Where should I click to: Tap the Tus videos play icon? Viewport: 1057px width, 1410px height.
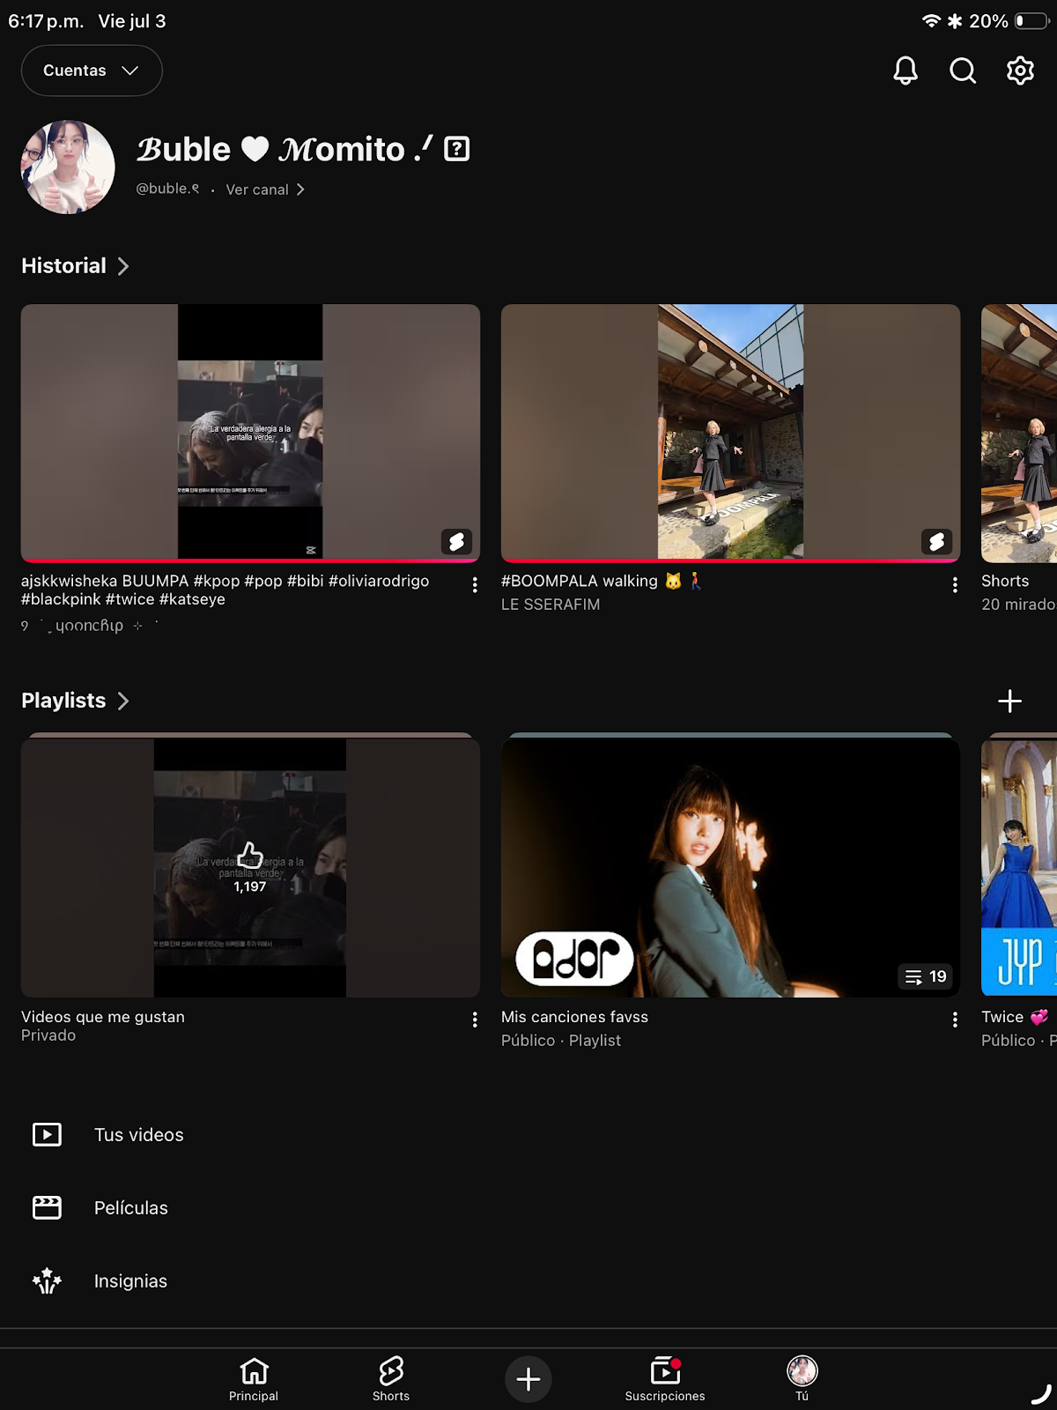click(47, 1134)
